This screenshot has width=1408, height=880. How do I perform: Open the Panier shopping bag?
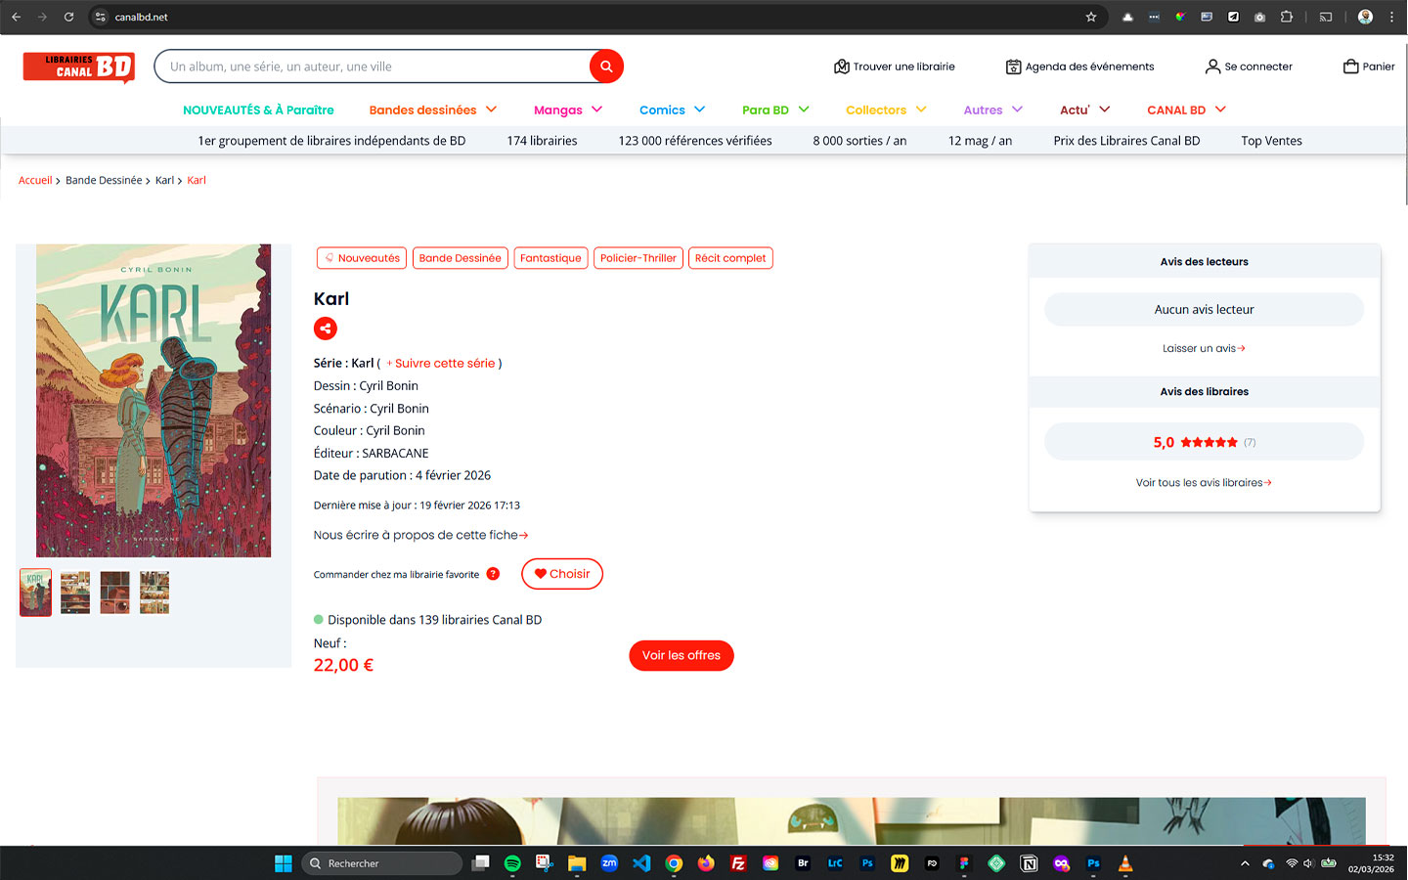coord(1351,66)
